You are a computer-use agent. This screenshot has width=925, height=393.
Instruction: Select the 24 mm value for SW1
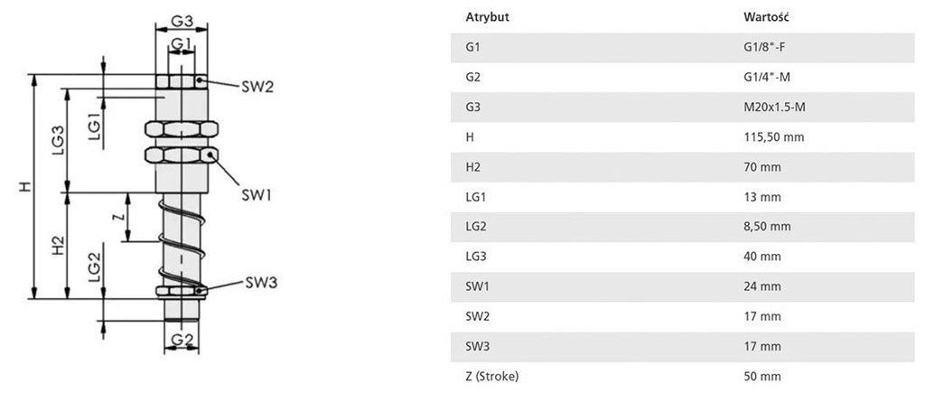pyautogui.click(x=761, y=286)
